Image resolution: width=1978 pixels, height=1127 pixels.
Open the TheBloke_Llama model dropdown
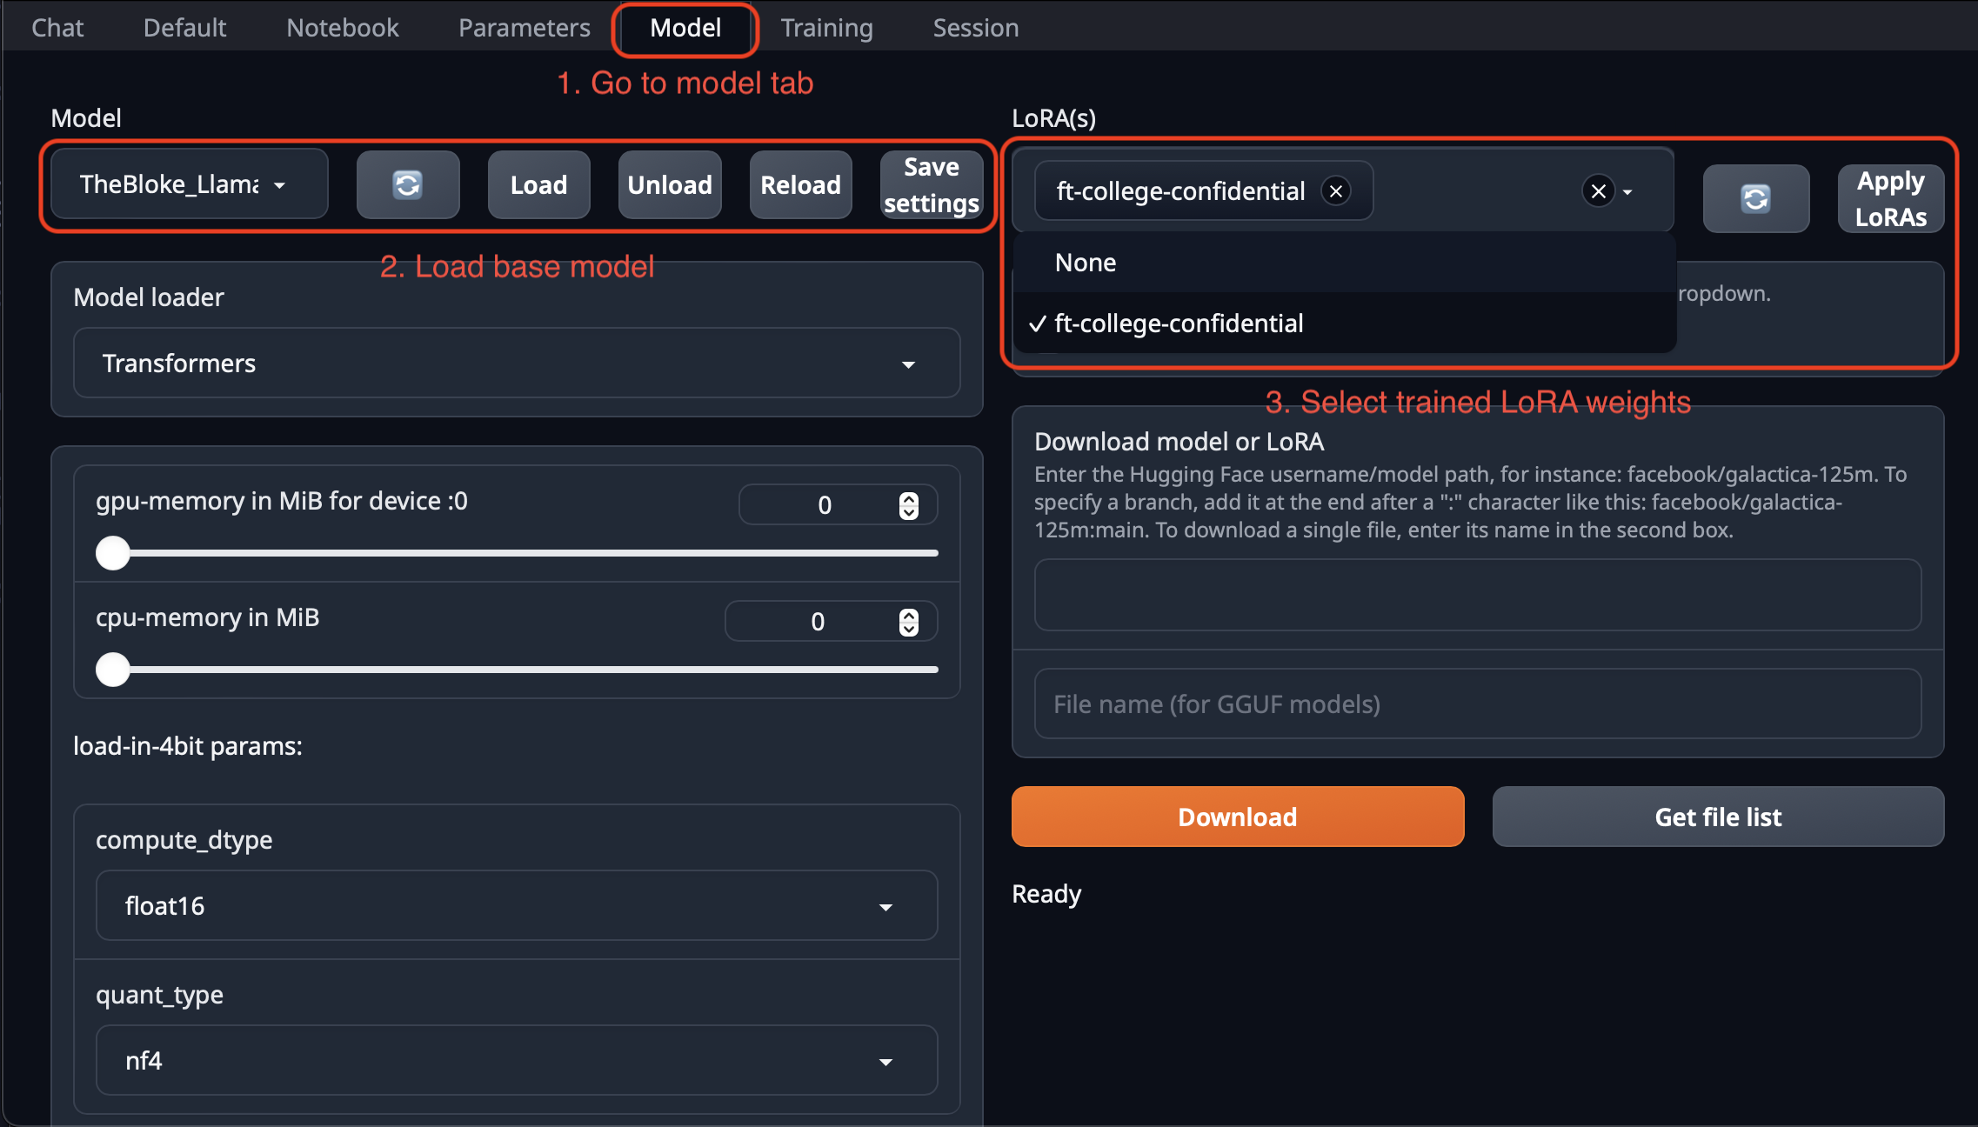click(188, 184)
